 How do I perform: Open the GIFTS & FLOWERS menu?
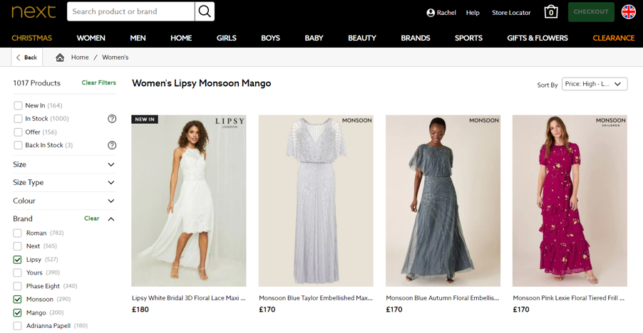click(x=537, y=38)
